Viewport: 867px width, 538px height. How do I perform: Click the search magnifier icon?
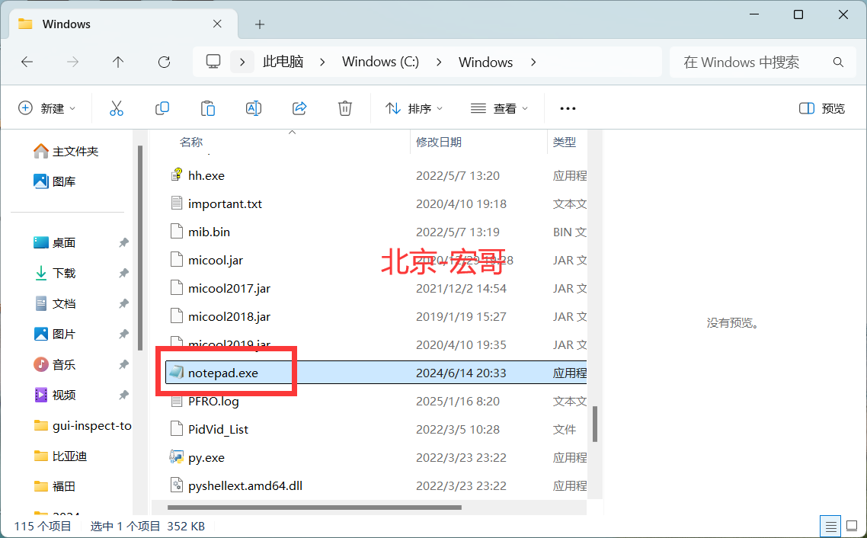[x=838, y=62]
